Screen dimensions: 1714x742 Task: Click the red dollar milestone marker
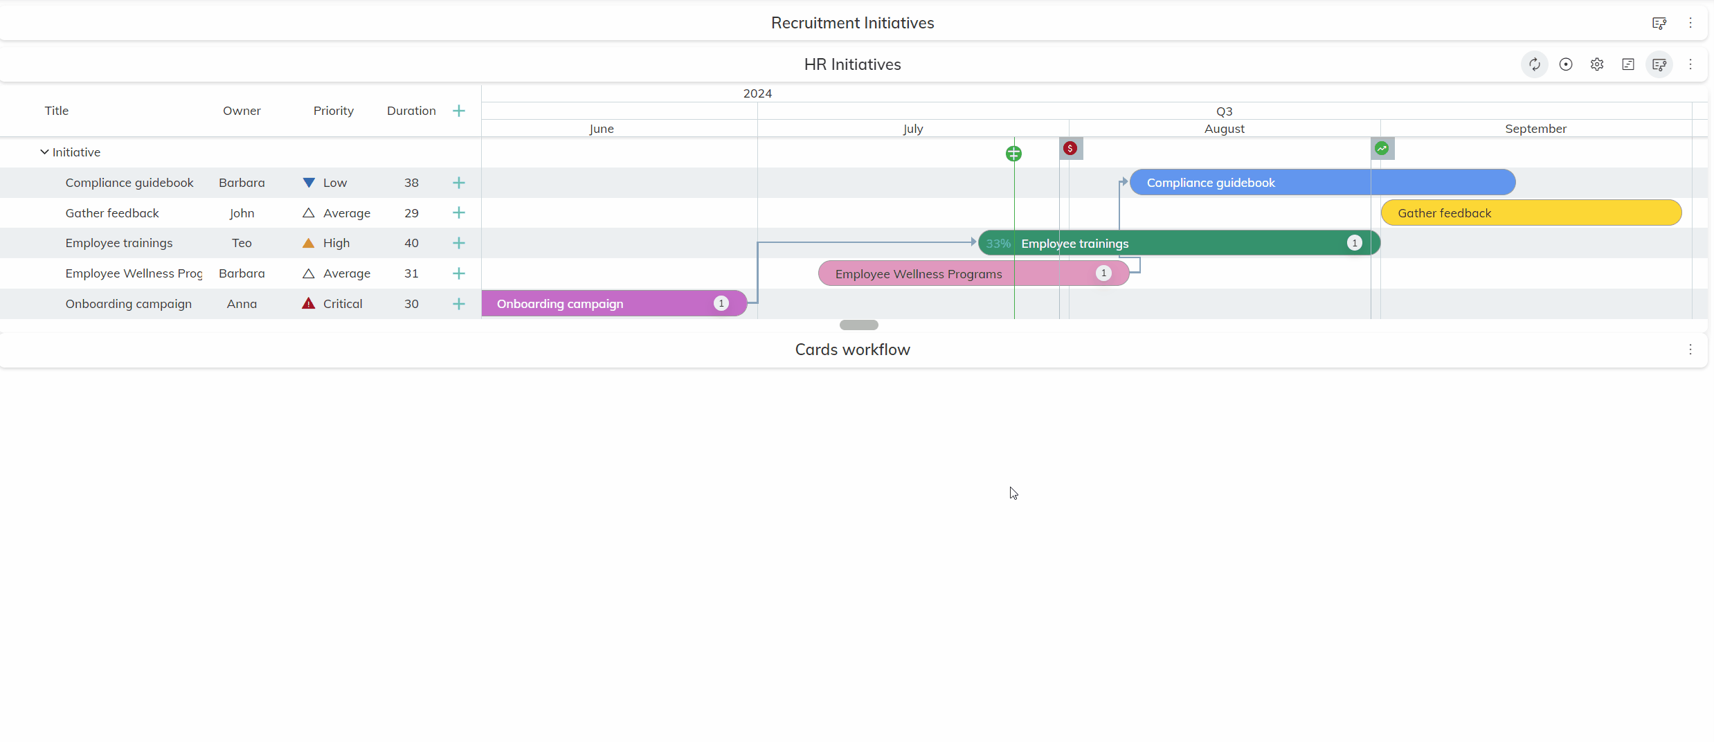(x=1070, y=148)
